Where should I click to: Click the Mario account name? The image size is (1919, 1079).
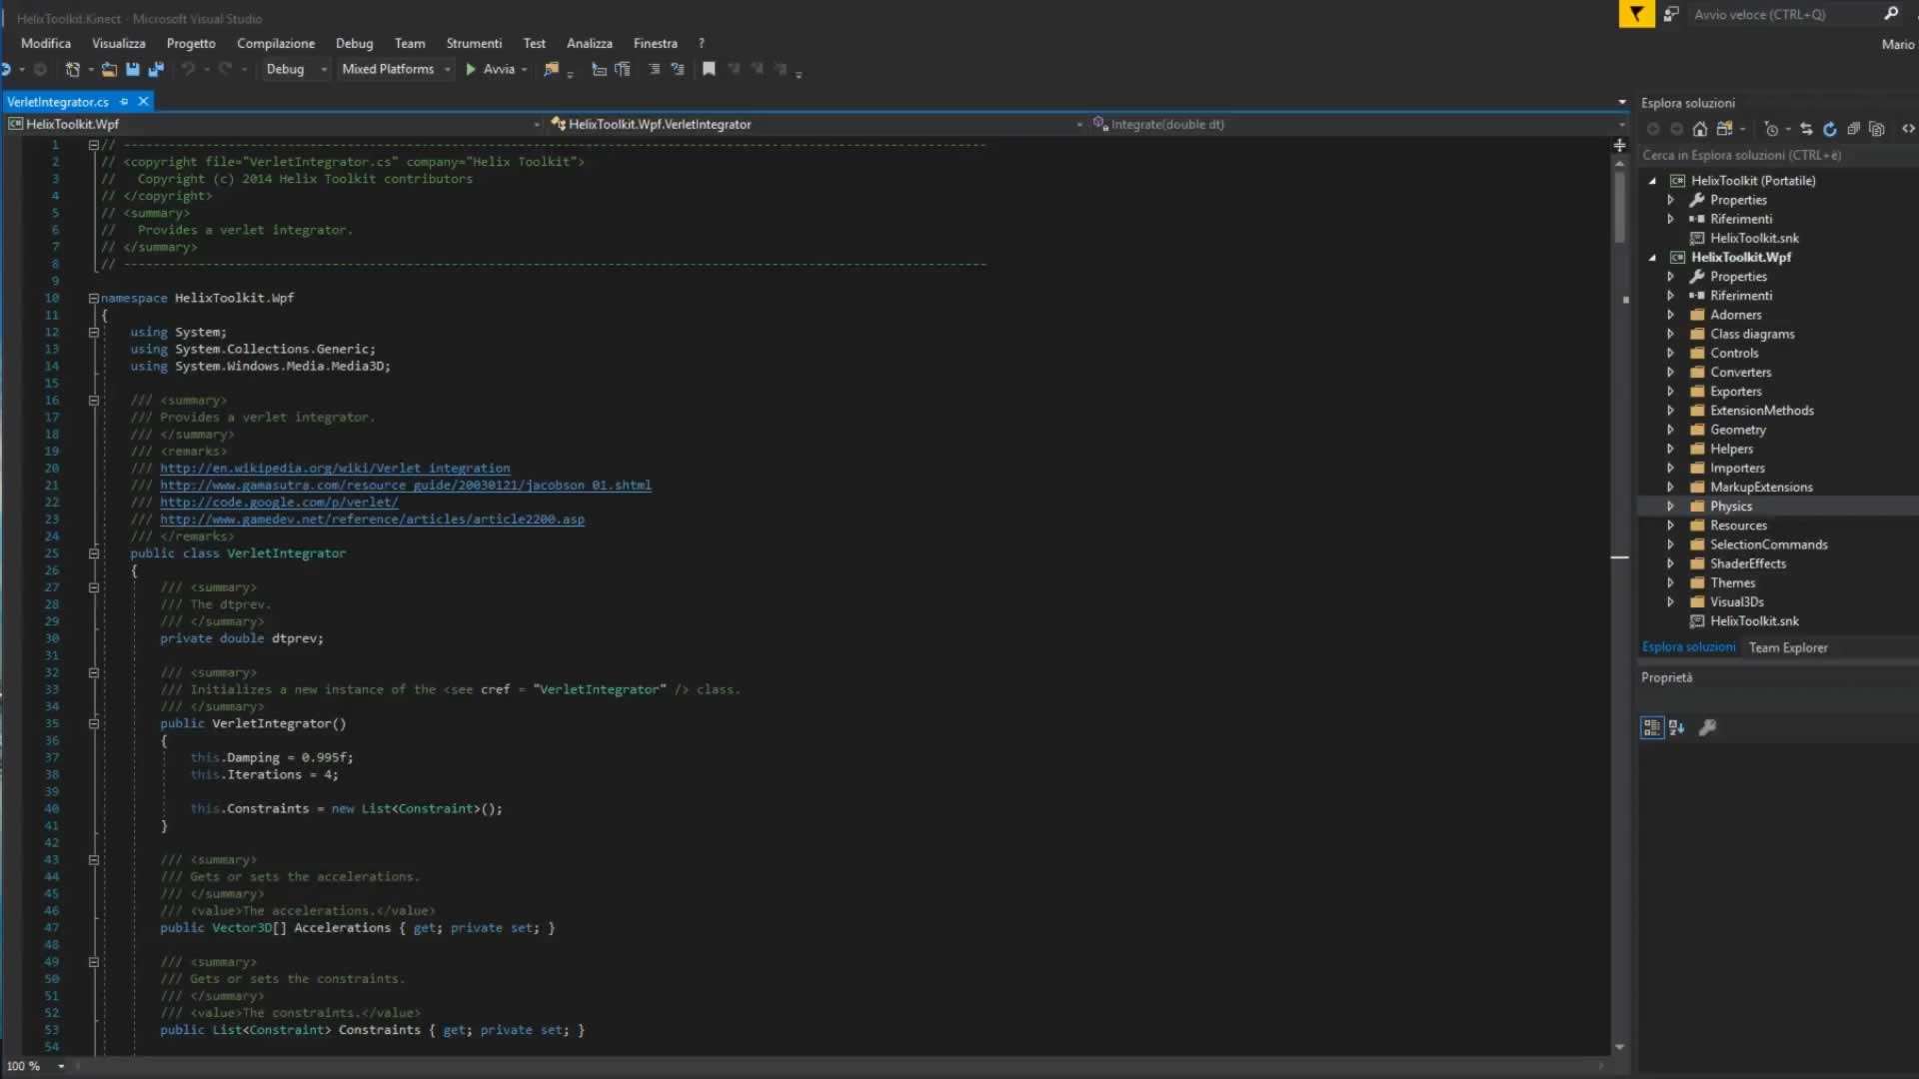1897,44
